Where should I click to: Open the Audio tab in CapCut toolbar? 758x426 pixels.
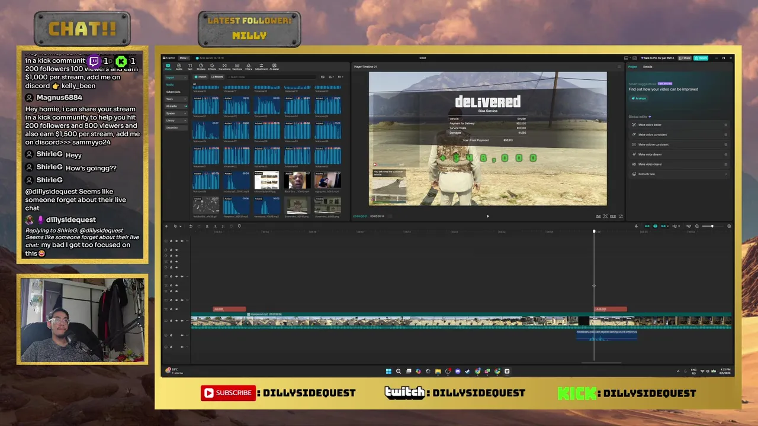point(179,67)
